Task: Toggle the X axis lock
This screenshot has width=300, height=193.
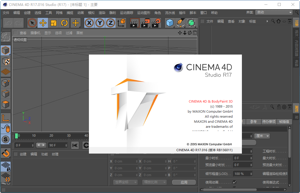Action: pyautogui.click(x=89, y=23)
